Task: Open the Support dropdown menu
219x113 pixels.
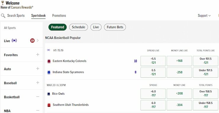Action: (x=204, y=16)
